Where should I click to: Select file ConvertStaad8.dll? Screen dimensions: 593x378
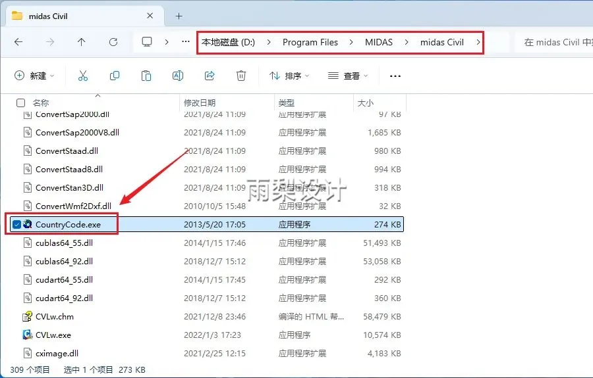pos(69,170)
